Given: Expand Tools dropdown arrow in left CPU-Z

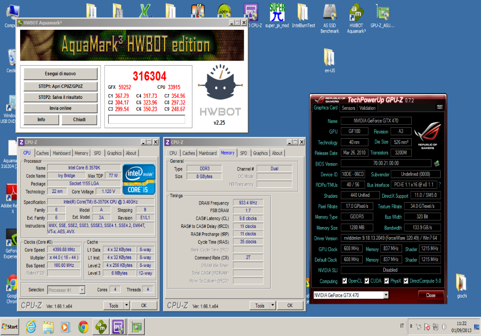Looking at the screenshot, I should click(x=127, y=305).
